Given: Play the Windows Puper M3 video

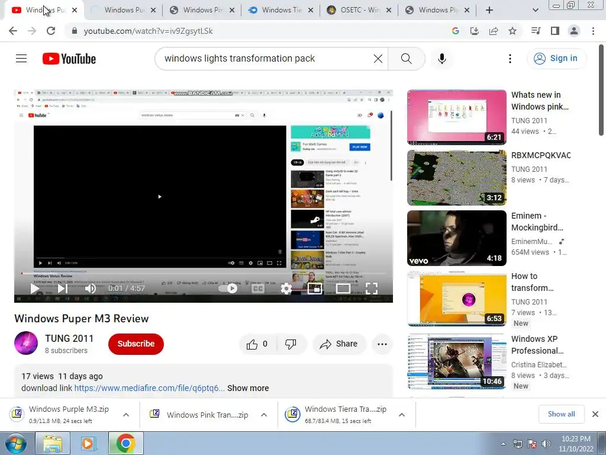Looking at the screenshot, I should [x=35, y=289].
